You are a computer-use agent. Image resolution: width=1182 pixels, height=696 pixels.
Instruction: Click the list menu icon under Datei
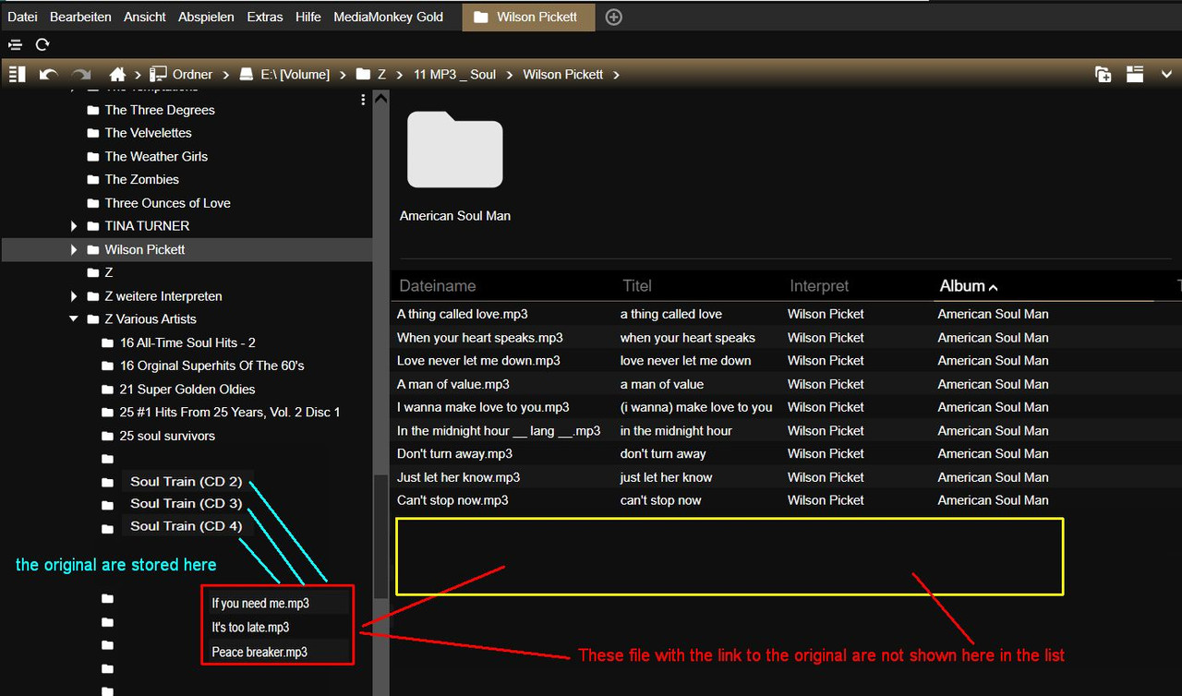click(x=15, y=44)
